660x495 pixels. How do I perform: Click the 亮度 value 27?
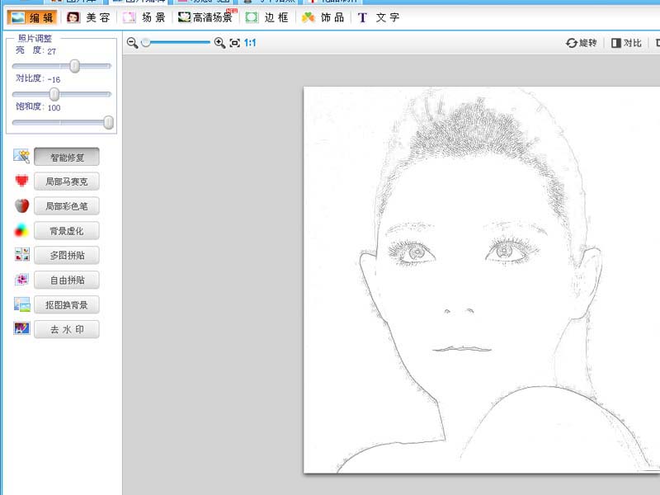coord(51,51)
